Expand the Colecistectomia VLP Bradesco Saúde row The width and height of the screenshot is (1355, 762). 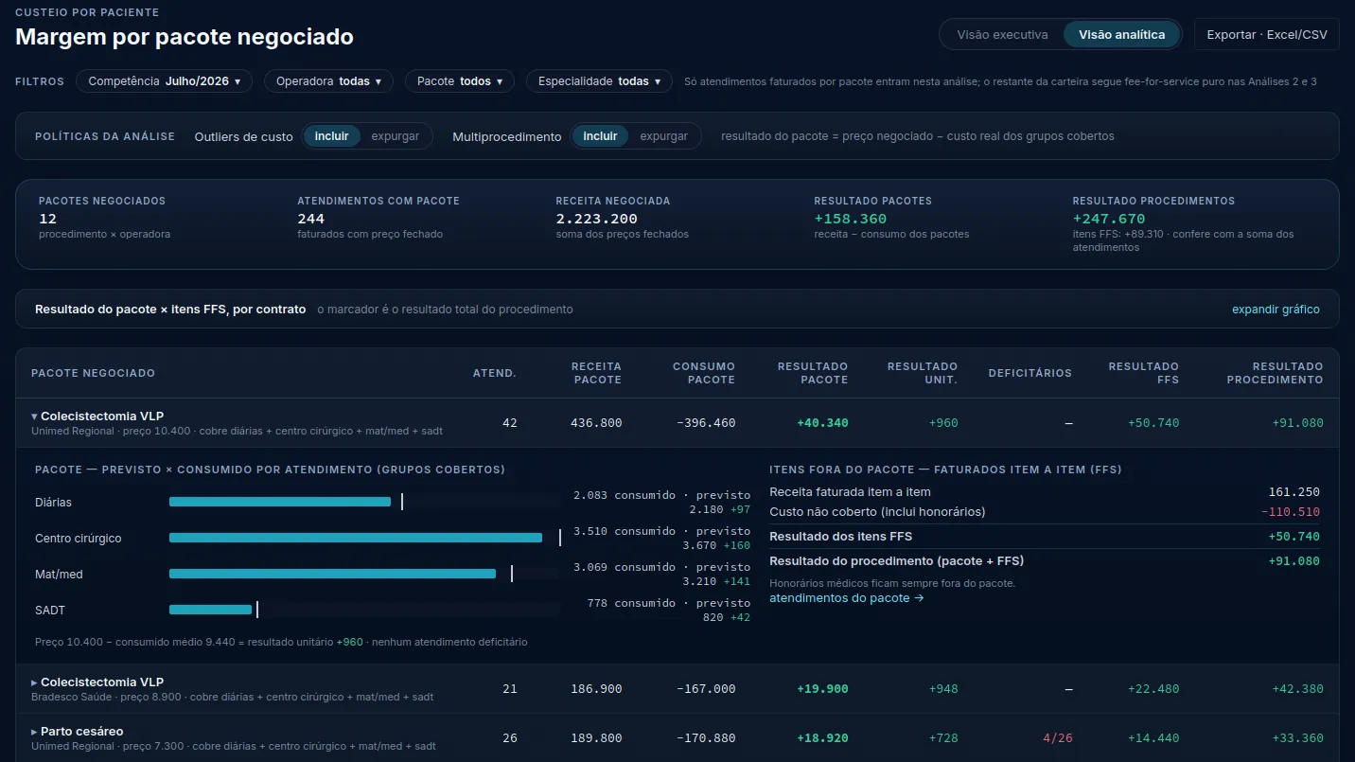[x=677, y=689]
